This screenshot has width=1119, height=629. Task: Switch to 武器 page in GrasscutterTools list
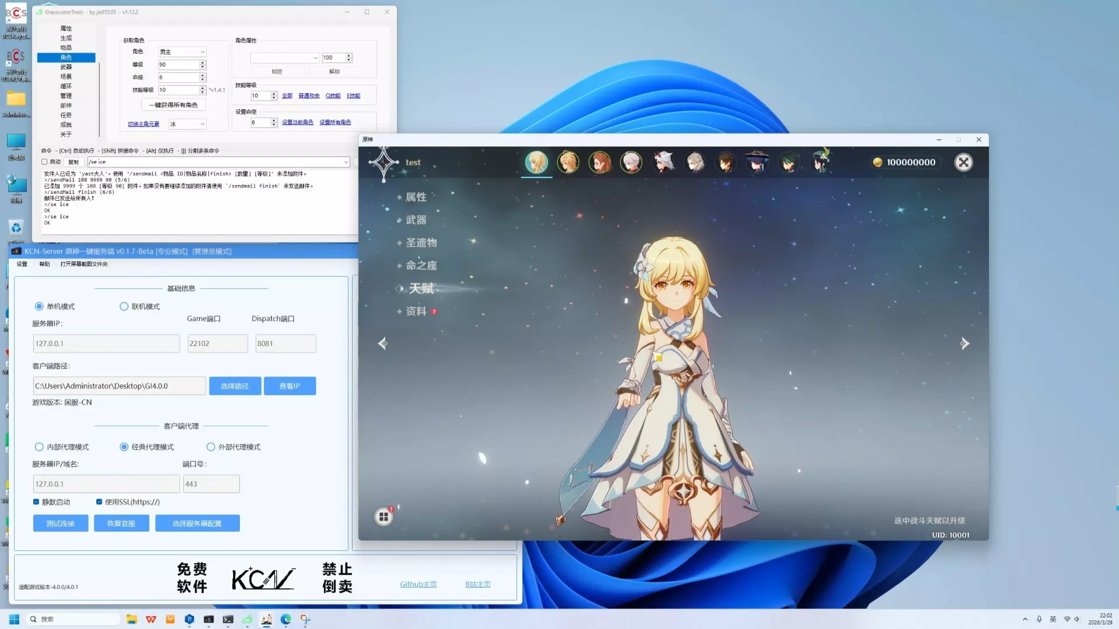66,67
